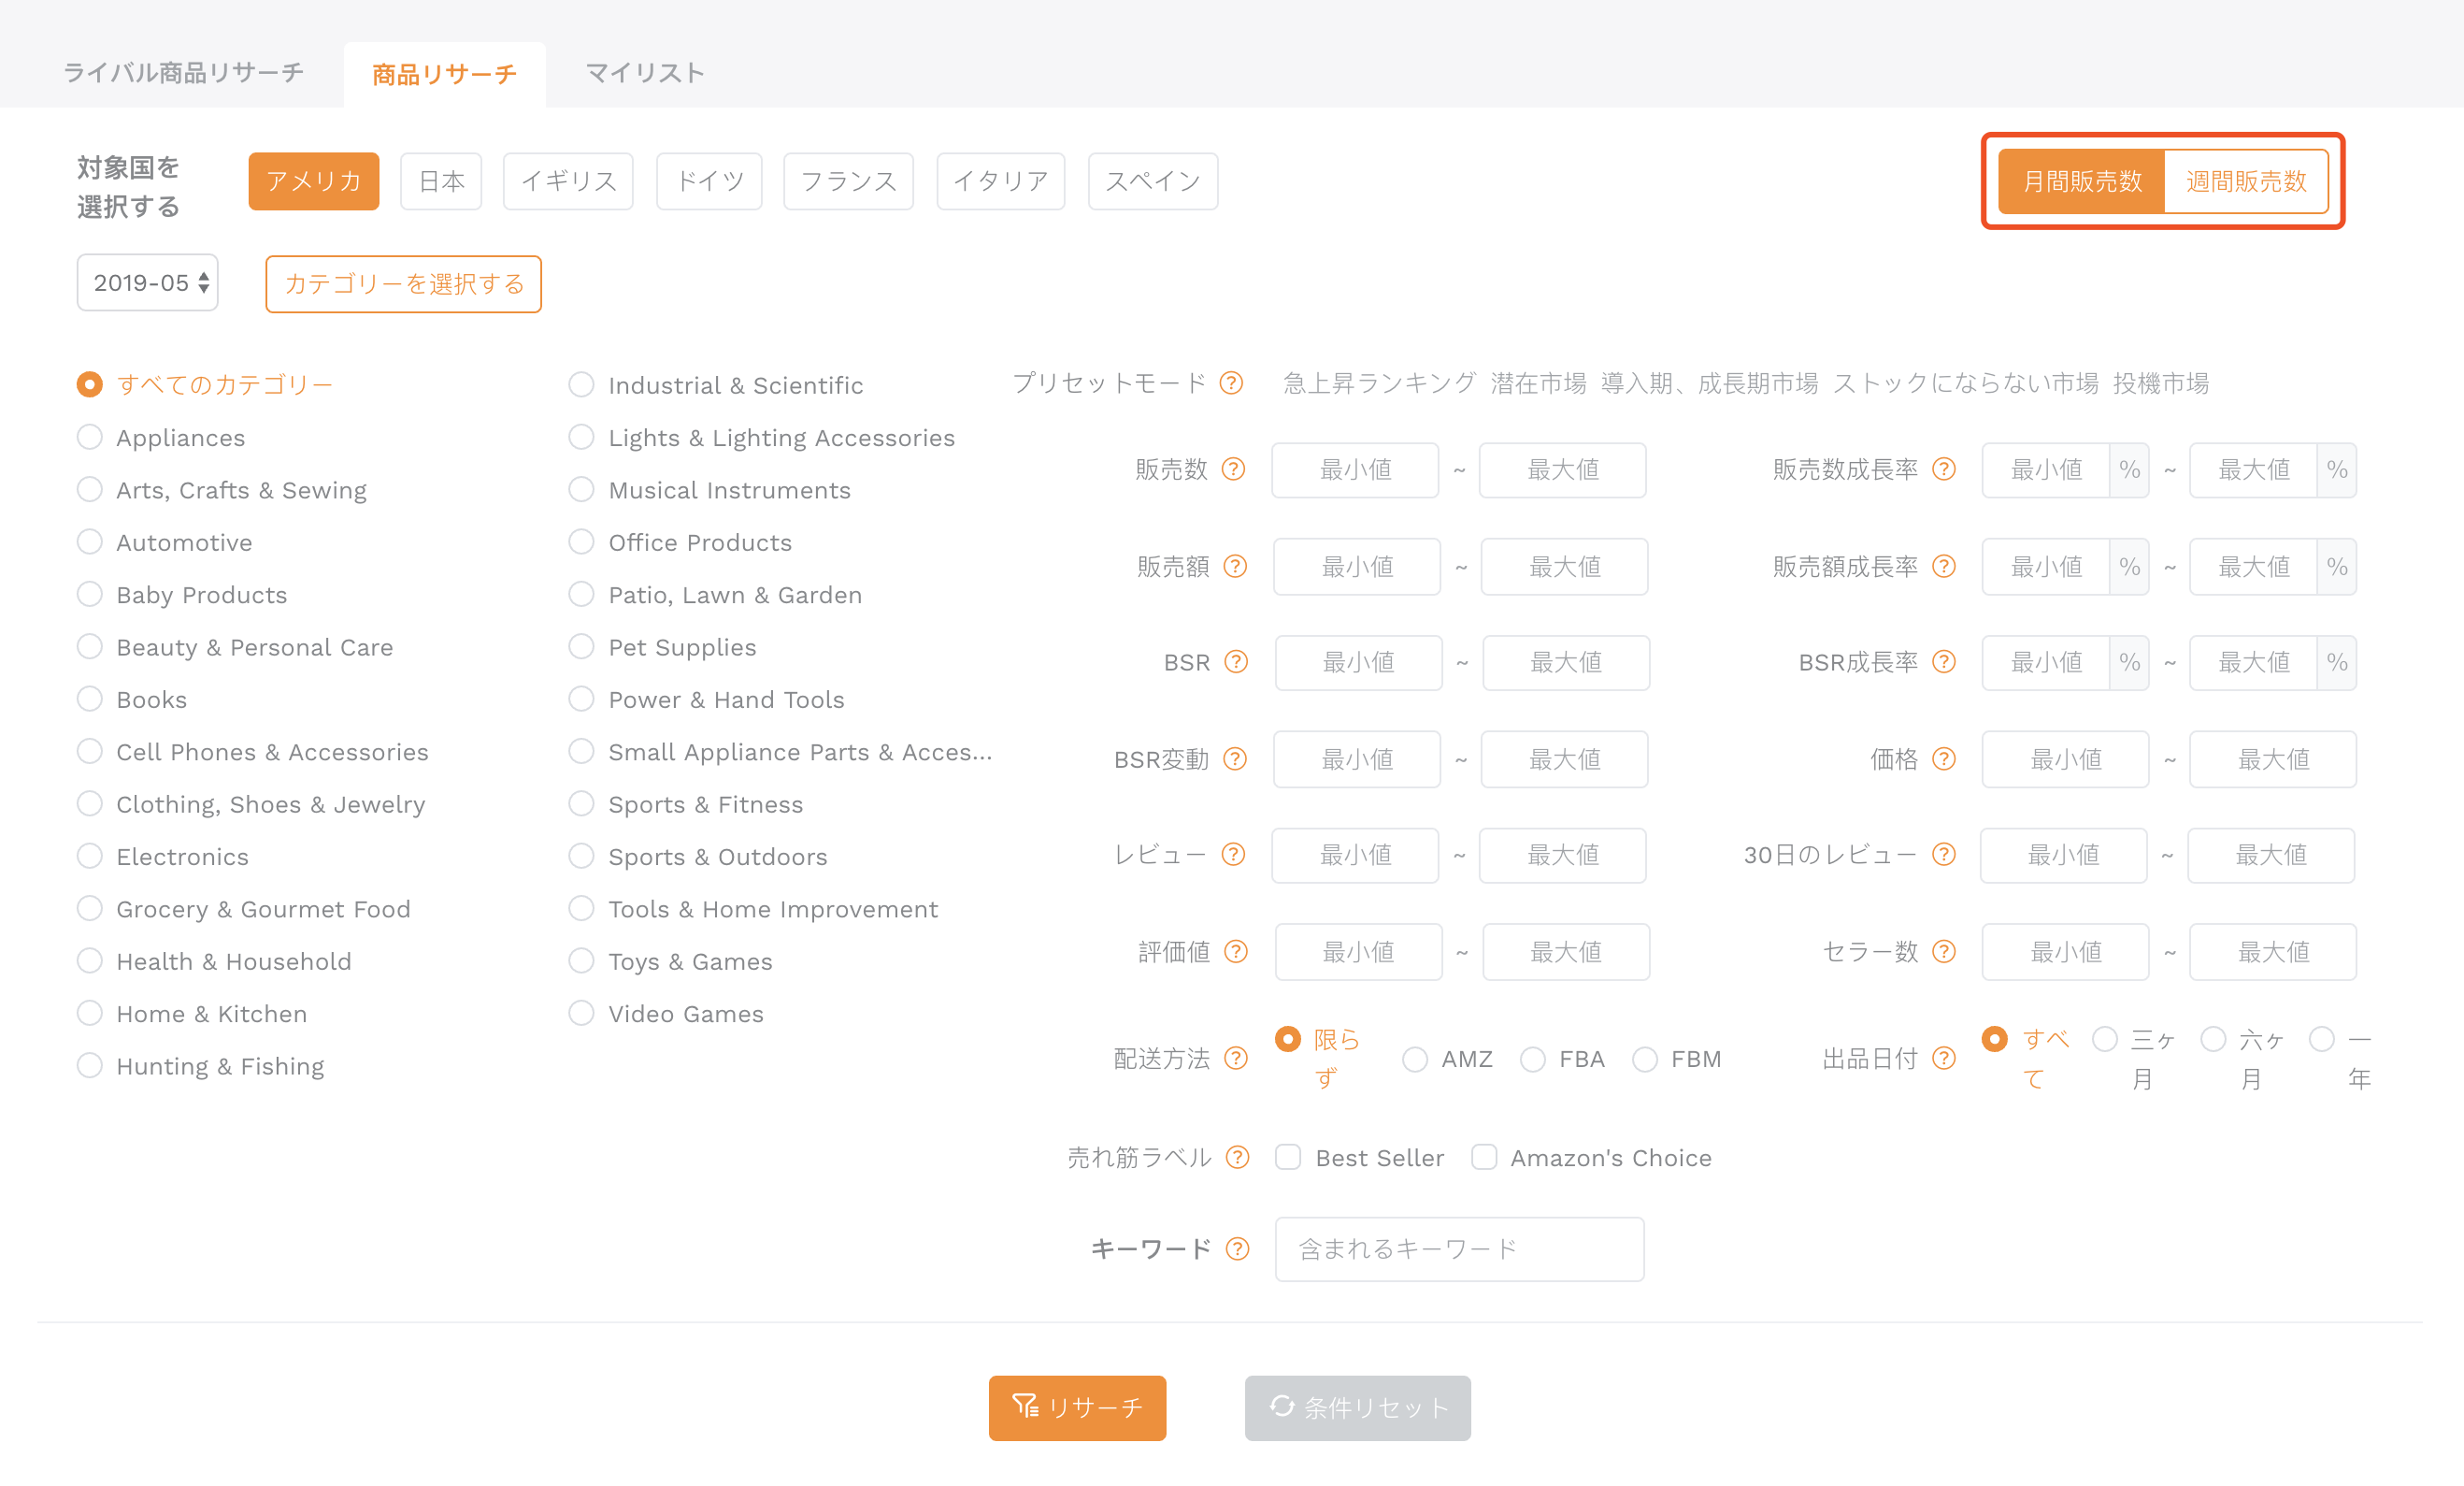Click the help icon next to プリセットモード
The height and width of the screenshot is (1486, 2464).
[x=1231, y=383]
